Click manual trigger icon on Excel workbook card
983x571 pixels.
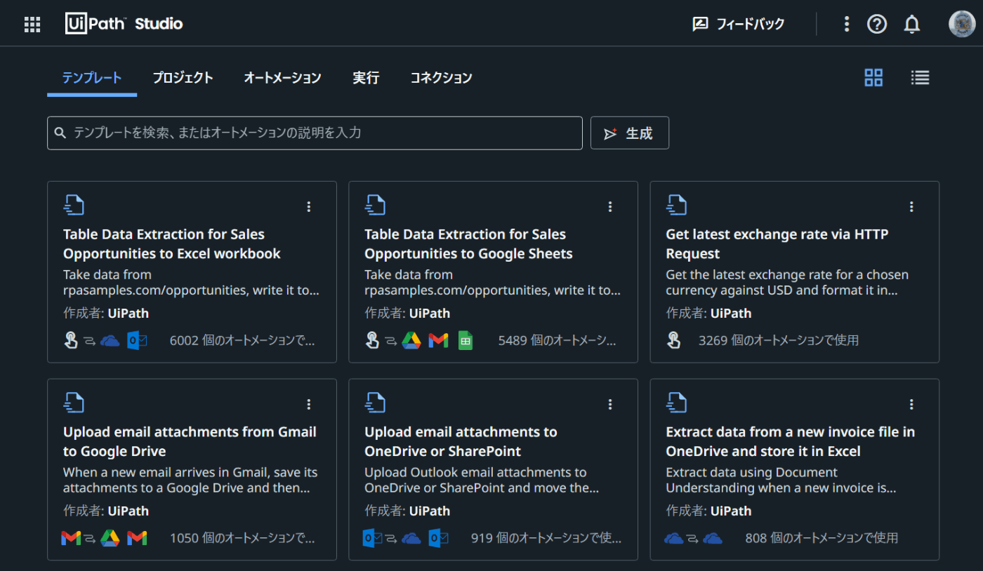71,341
